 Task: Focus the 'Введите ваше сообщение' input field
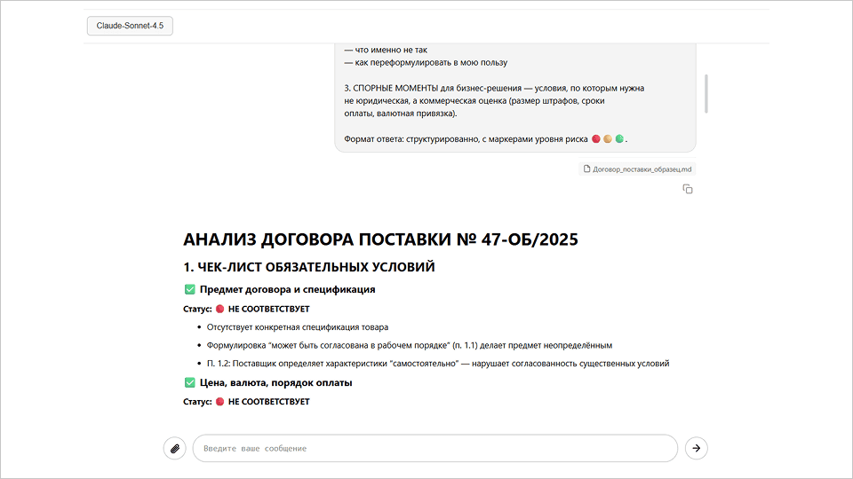coord(435,449)
